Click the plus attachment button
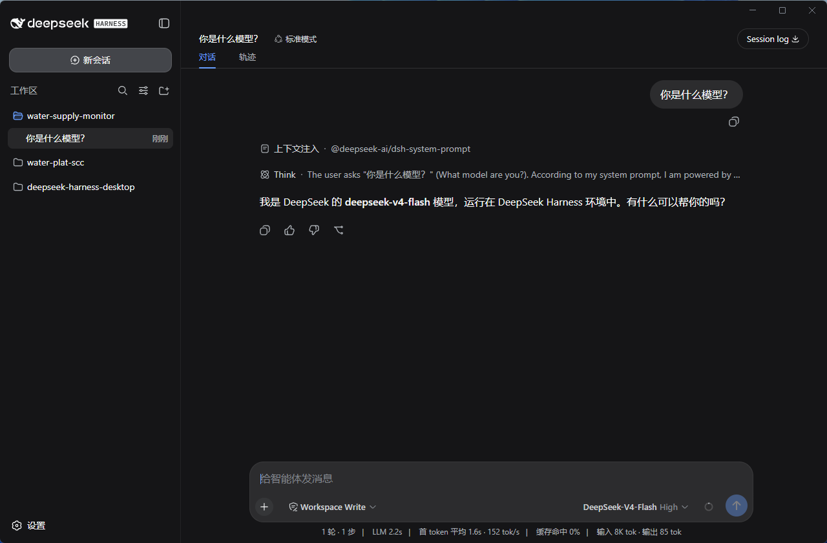Viewport: 827px width, 543px height. 264,507
